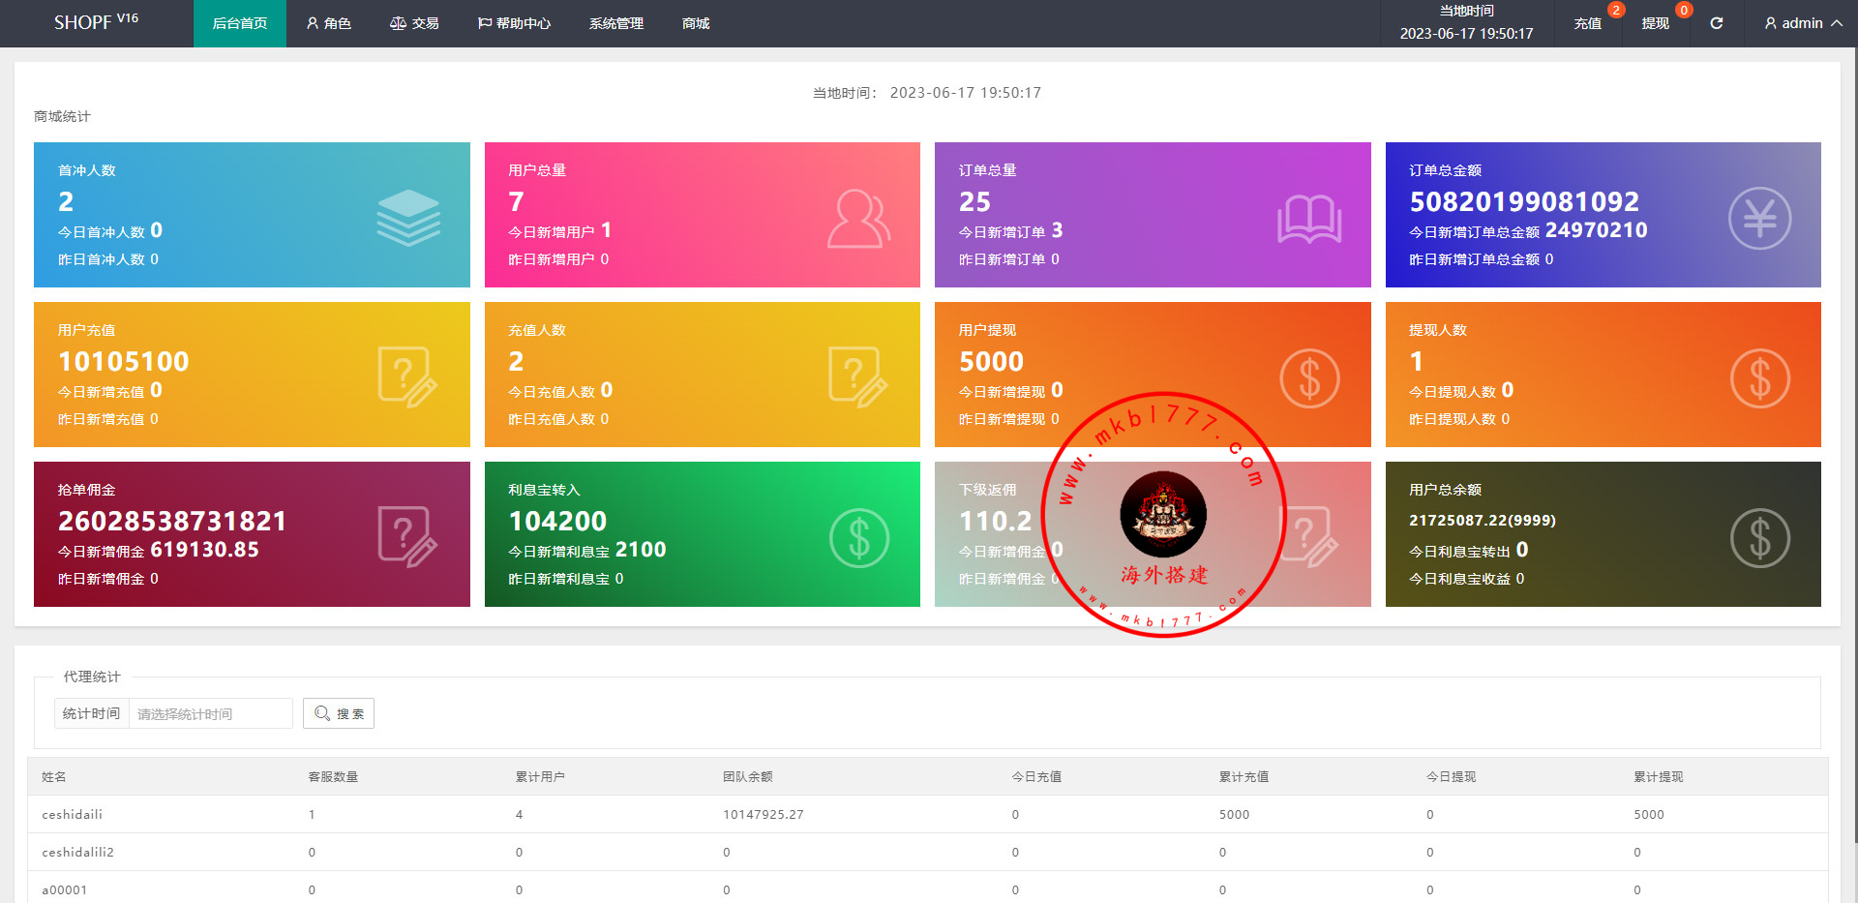Open the 商城 menu
The height and width of the screenshot is (903, 1858).
click(696, 23)
